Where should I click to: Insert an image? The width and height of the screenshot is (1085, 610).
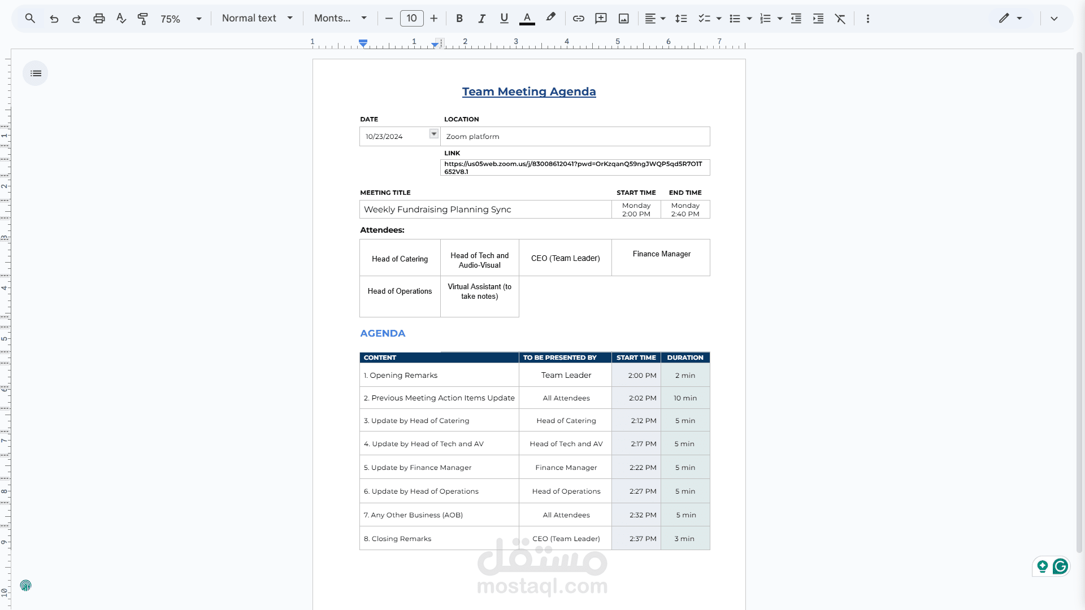[x=624, y=18]
